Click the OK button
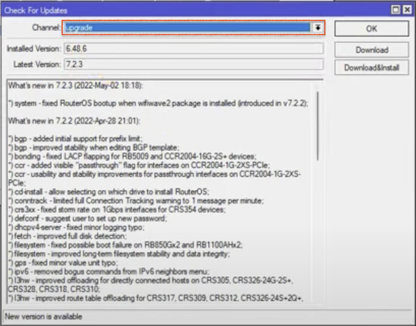 pyautogui.click(x=371, y=28)
